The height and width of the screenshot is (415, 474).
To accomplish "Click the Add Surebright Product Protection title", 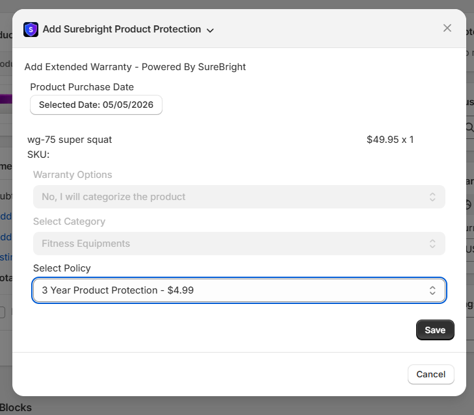I will click(x=122, y=29).
